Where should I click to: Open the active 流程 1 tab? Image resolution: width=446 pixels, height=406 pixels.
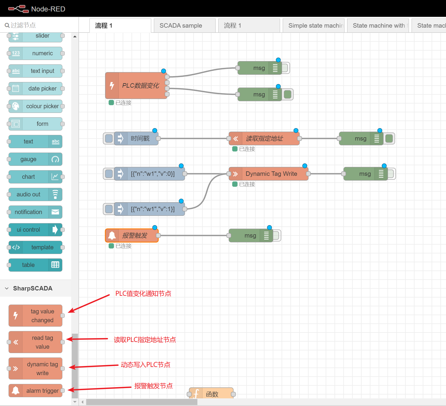[x=120, y=26]
